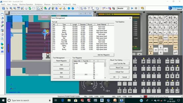Click the Mount Tool button
The height and width of the screenshot is (103, 183).
point(120,68)
